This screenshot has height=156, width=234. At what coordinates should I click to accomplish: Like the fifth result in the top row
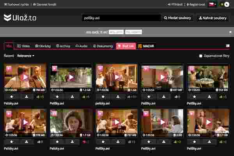point(223,97)
